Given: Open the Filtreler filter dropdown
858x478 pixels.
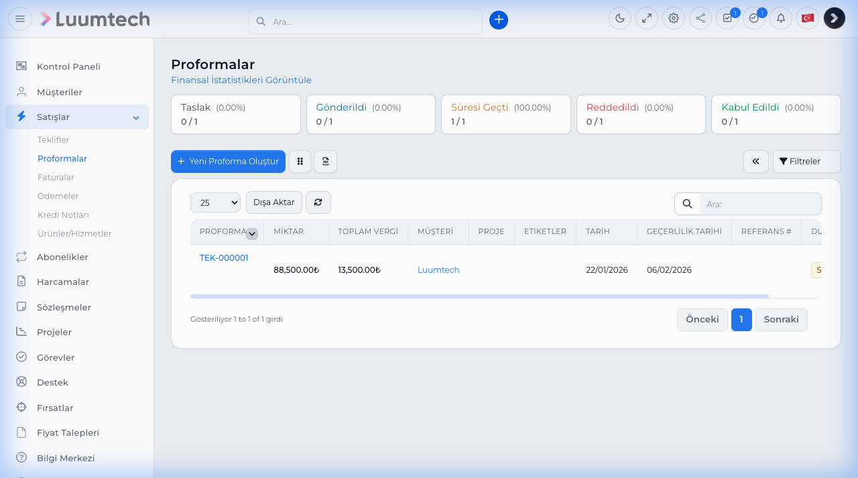Looking at the screenshot, I should (x=806, y=162).
